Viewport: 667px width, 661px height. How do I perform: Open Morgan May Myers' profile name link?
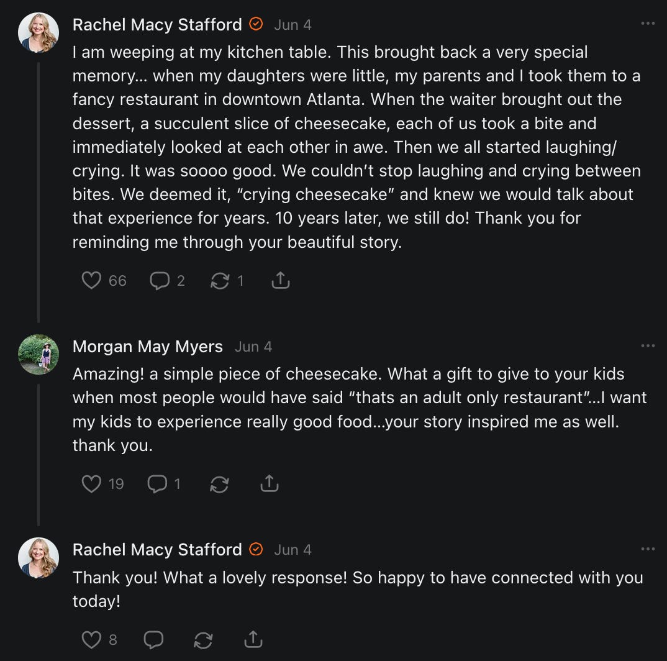[148, 347]
